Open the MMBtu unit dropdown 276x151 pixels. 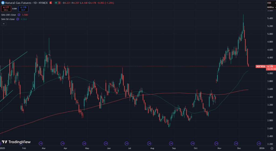[270, 7]
